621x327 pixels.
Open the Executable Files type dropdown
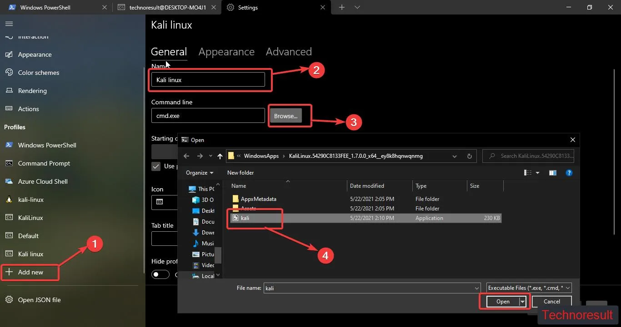point(529,288)
